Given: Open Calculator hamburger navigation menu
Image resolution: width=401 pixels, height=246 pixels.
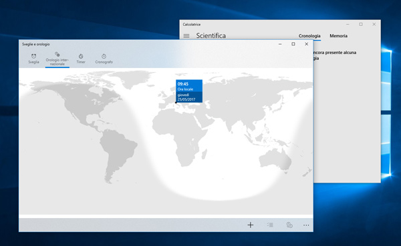Looking at the screenshot, I should [x=186, y=36].
